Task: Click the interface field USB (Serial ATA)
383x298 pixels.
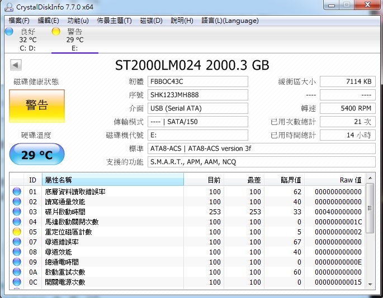Action: click(198, 108)
